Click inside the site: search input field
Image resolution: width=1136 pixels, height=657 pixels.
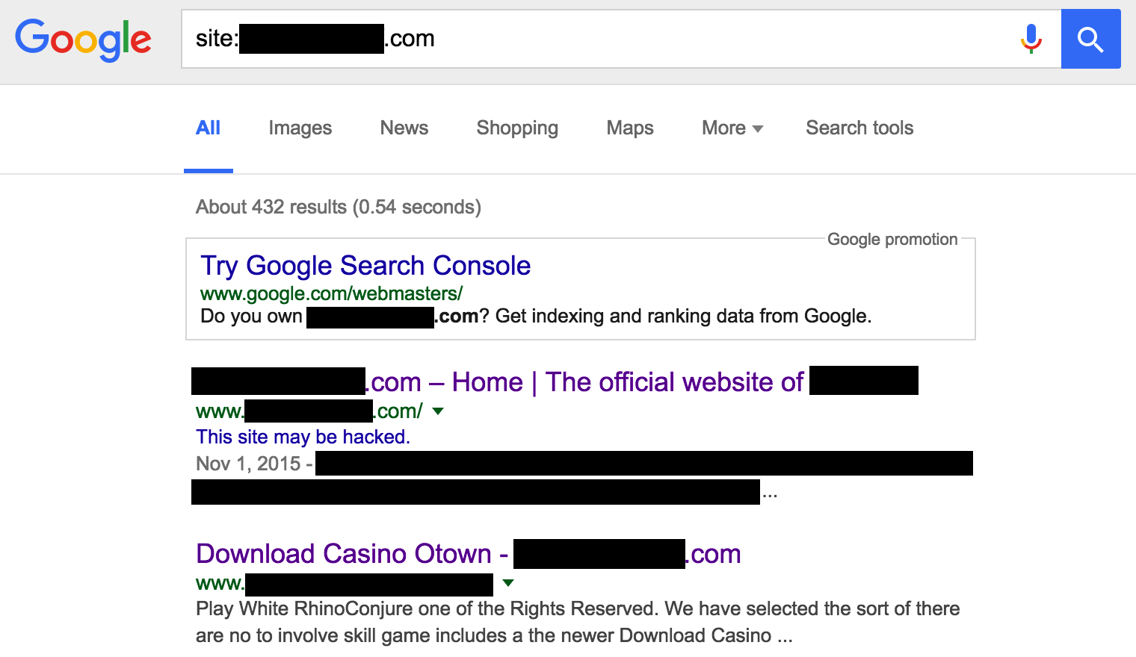598,39
